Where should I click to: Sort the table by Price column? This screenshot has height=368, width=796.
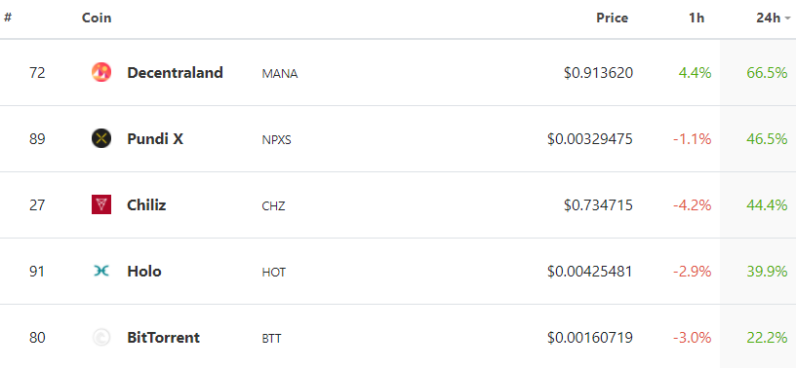pos(612,18)
